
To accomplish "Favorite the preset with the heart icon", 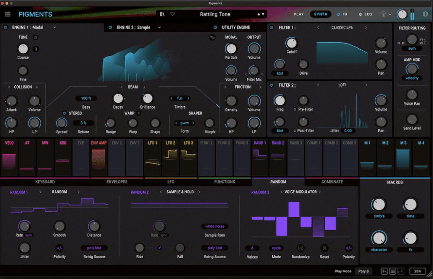I will [172, 14].
